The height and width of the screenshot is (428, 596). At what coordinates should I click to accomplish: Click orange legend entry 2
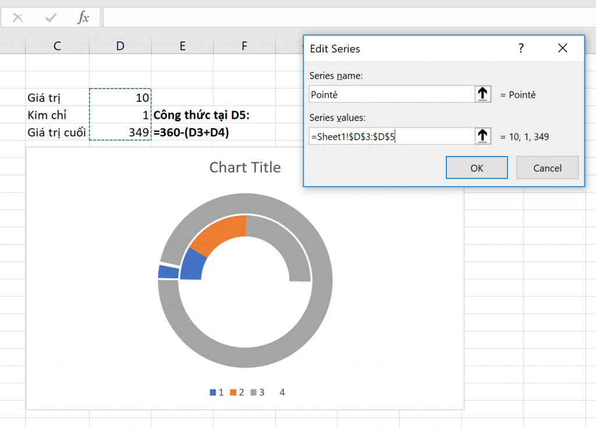pyautogui.click(x=237, y=392)
